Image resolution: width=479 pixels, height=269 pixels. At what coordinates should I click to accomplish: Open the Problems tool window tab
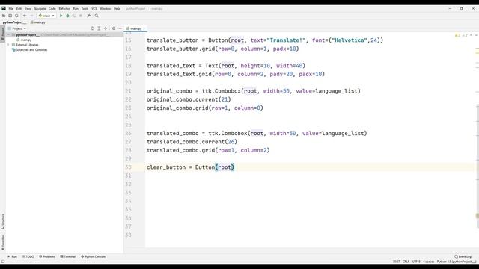click(47, 257)
